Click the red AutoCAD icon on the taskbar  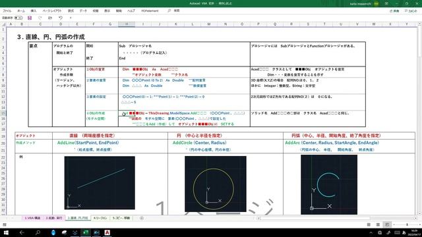pos(107,232)
